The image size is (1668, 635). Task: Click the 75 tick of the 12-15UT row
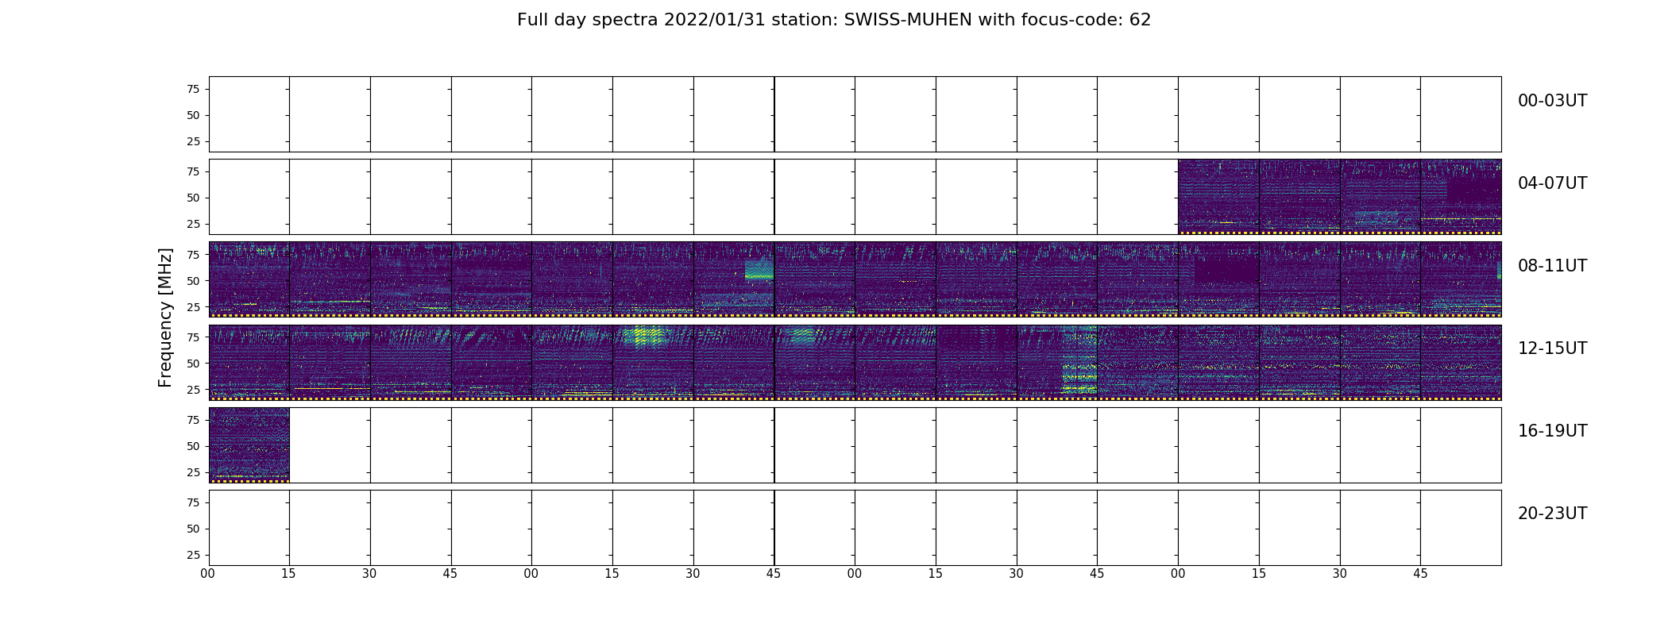click(x=193, y=337)
